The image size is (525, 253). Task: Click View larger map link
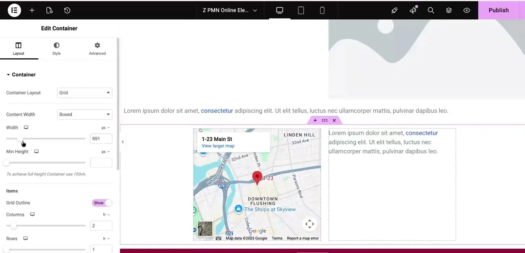(218, 146)
